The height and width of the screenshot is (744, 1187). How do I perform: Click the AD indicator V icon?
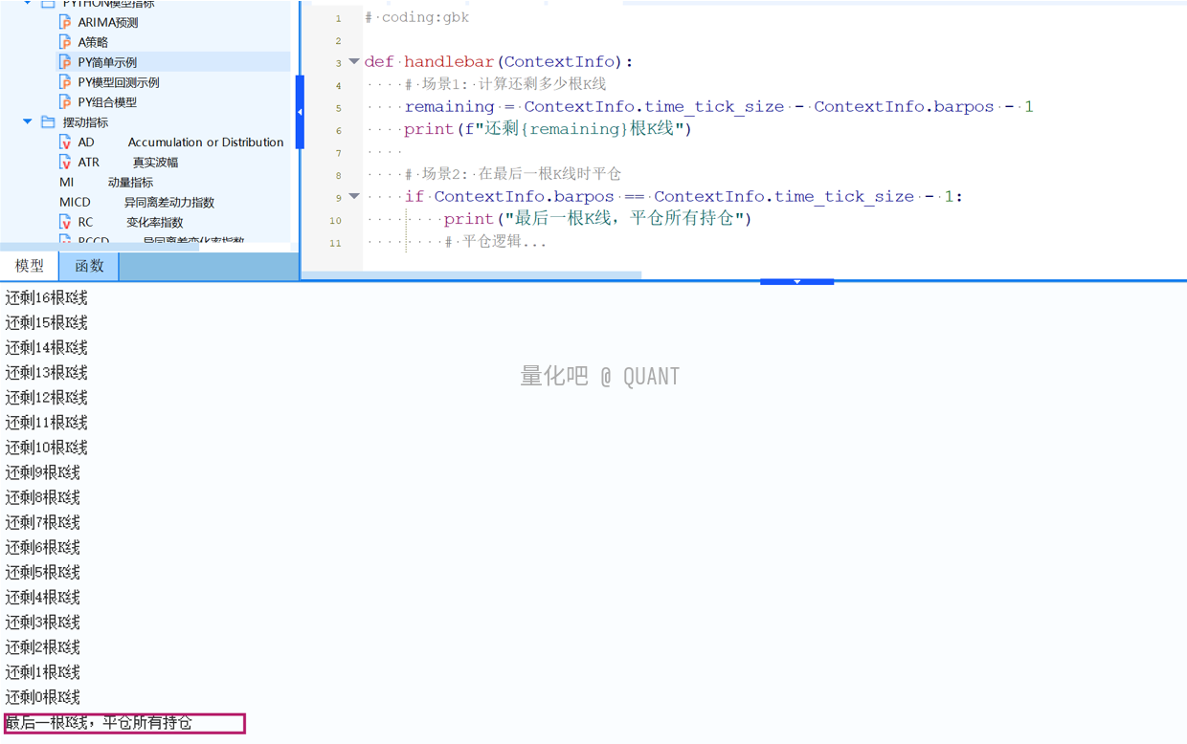coord(65,142)
